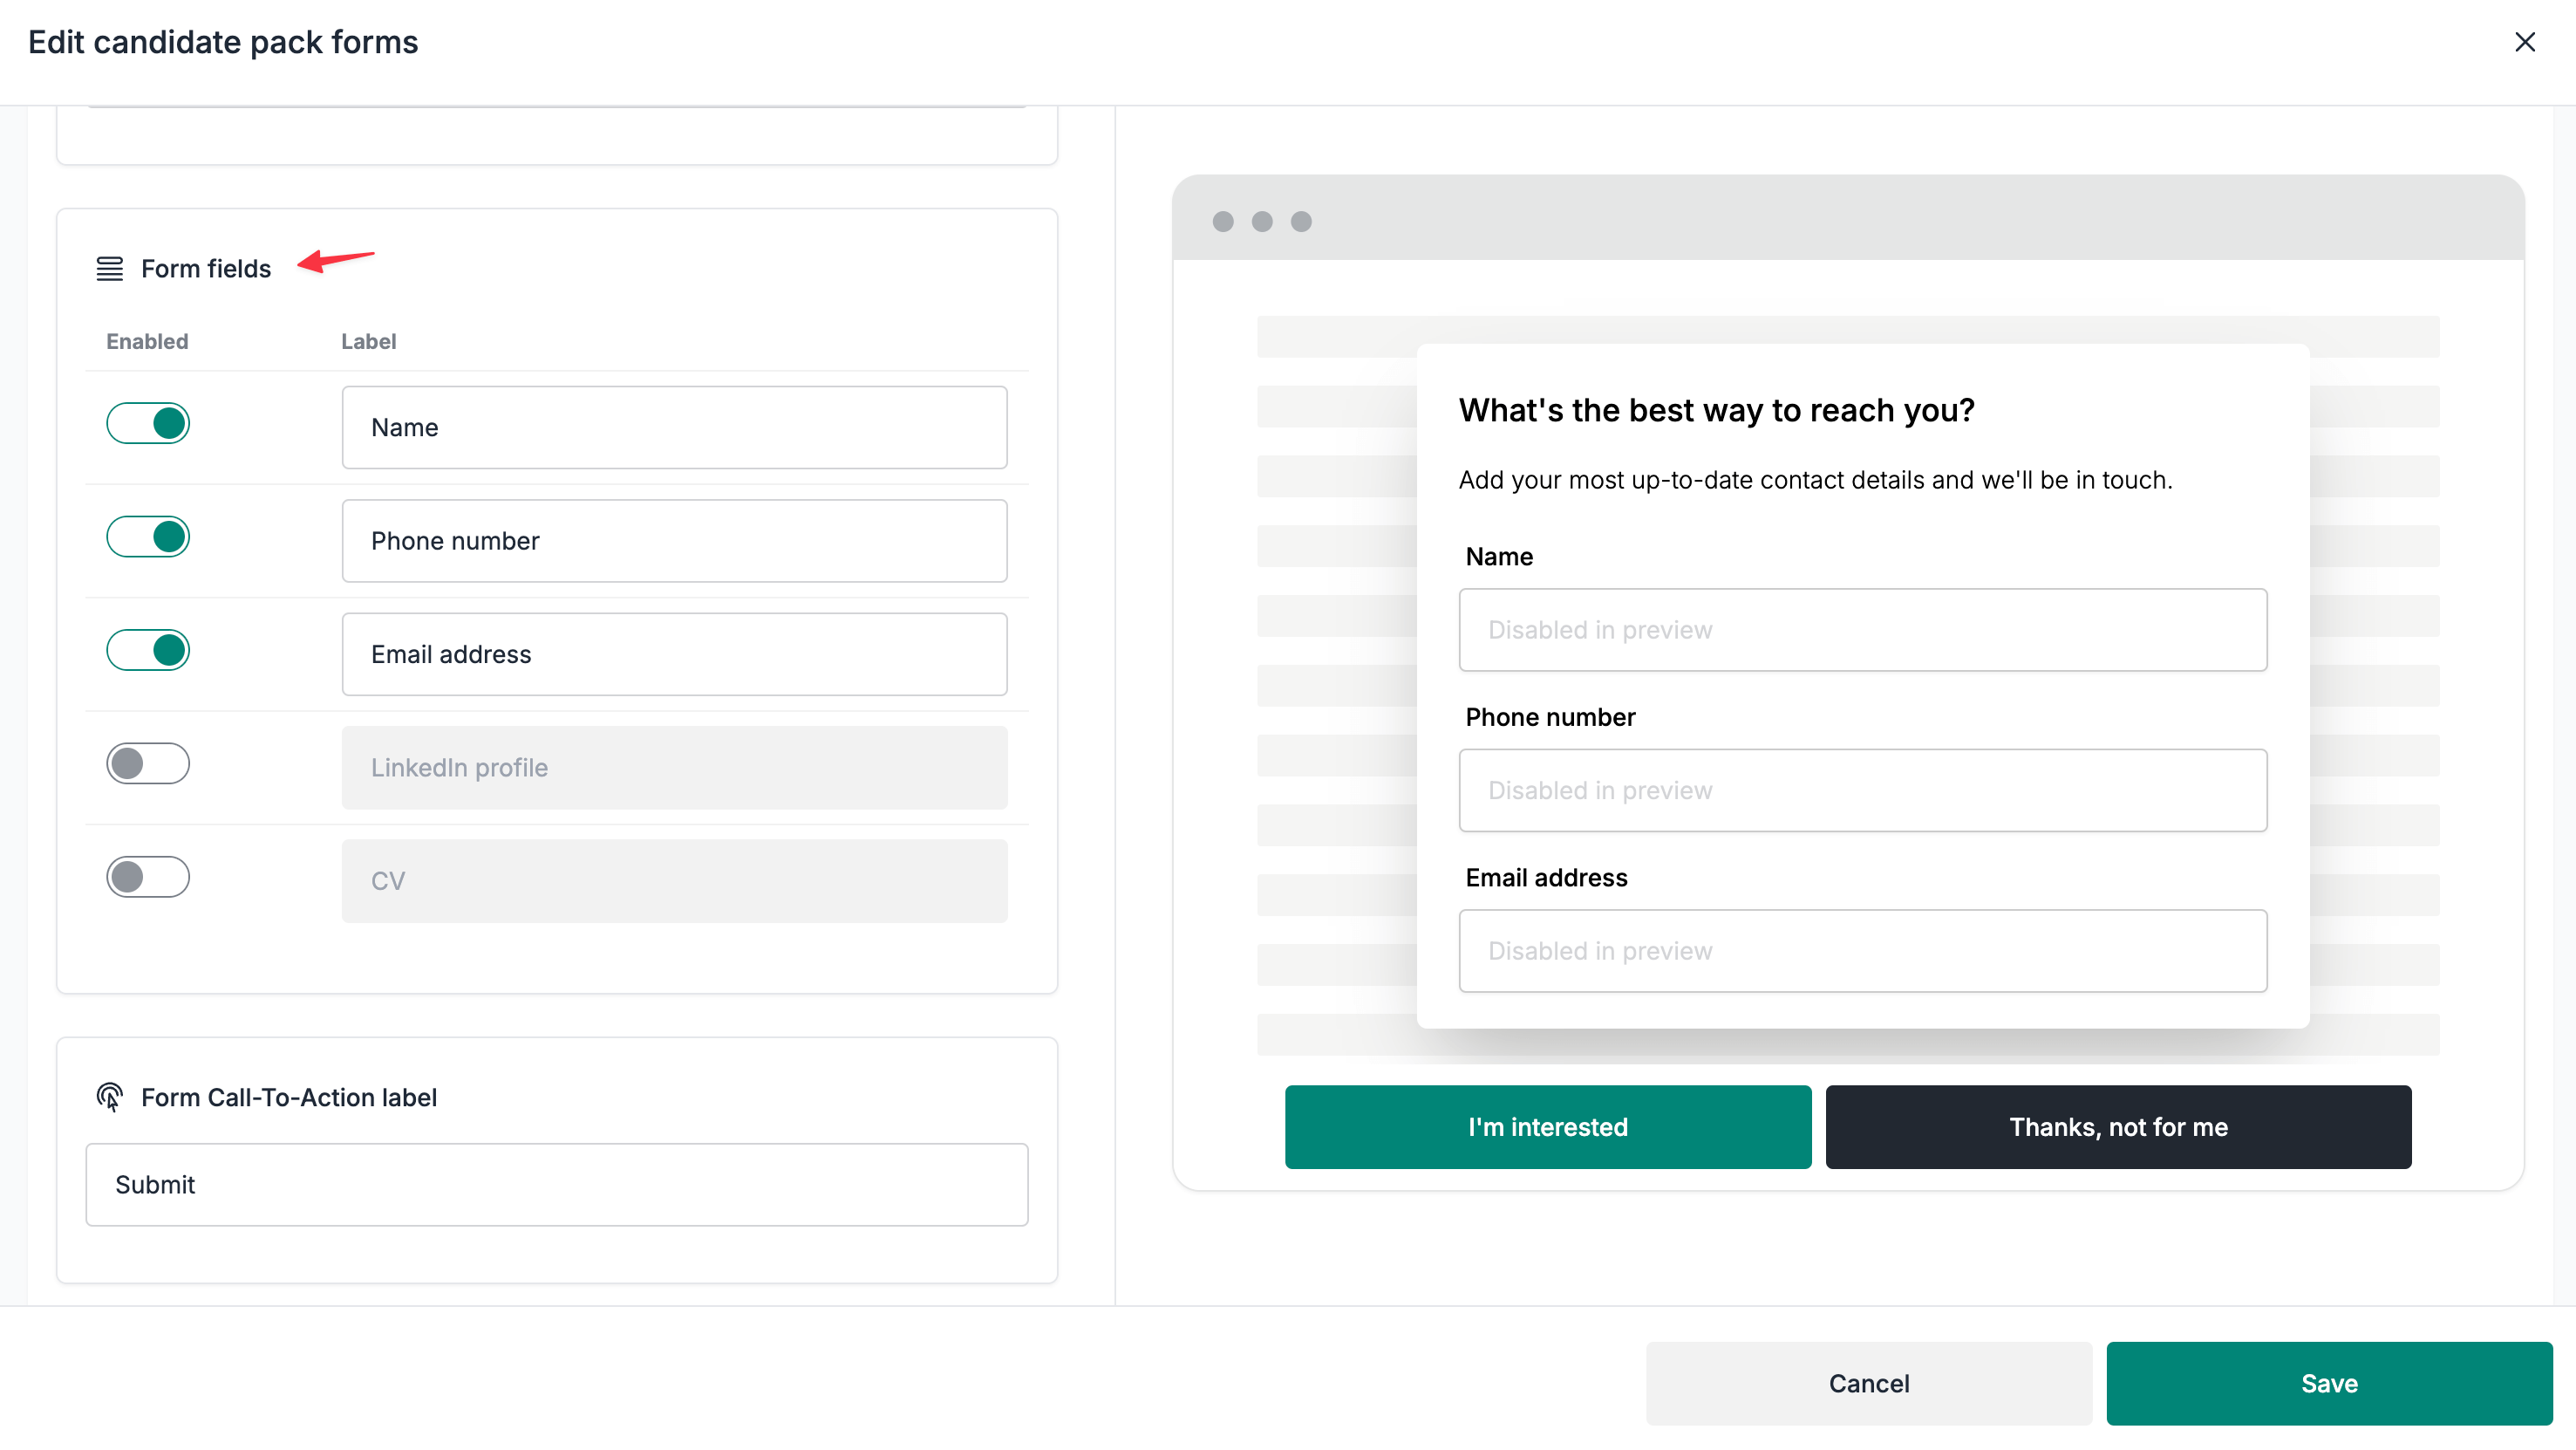Image resolution: width=2576 pixels, height=1450 pixels.
Task: Click the Form fields section icon
Action: [110, 268]
